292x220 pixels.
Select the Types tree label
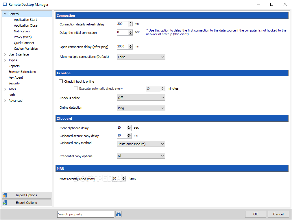click(13, 60)
